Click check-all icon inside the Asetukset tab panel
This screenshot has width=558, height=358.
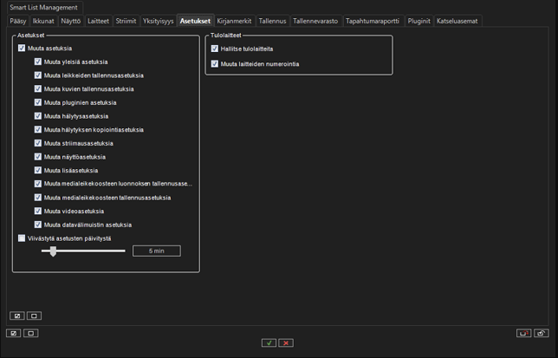(17, 316)
